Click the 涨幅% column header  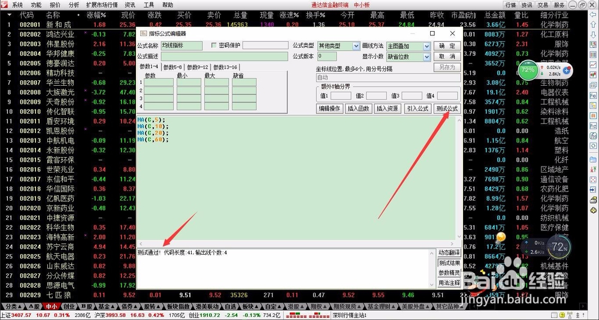pos(96,16)
